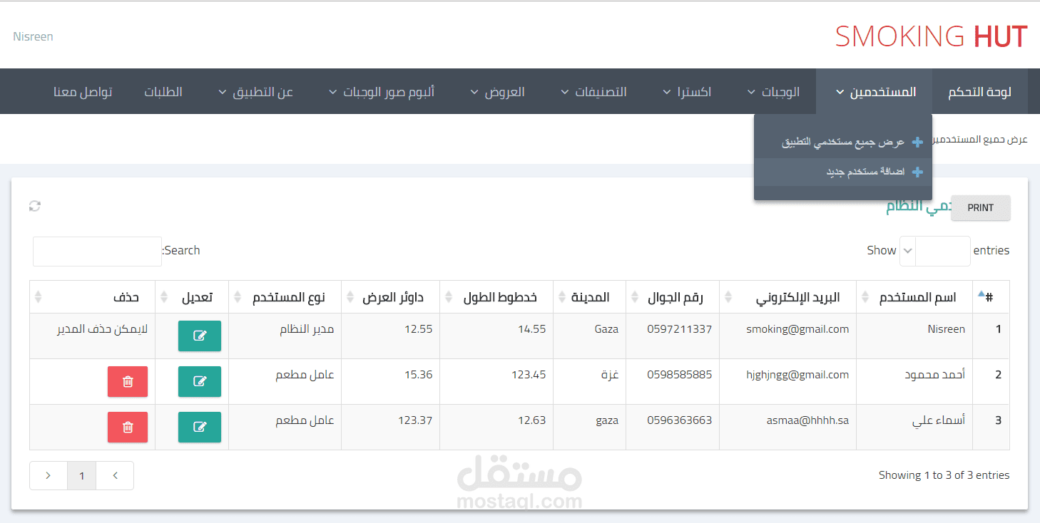Image resolution: width=1040 pixels, height=523 pixels.
Task: Open لوحة التحكم dashboard tab
Action: coord(979,92)
